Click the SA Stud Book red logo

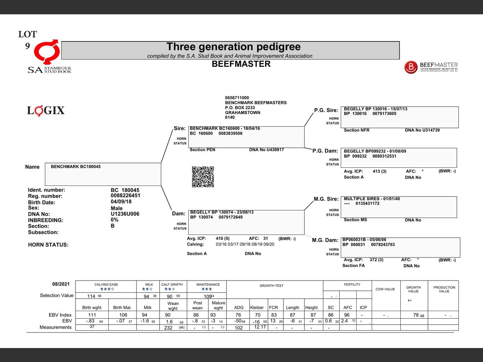point(47,54)
